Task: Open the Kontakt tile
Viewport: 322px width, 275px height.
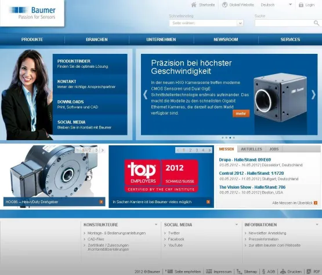Action: point(90,84)
